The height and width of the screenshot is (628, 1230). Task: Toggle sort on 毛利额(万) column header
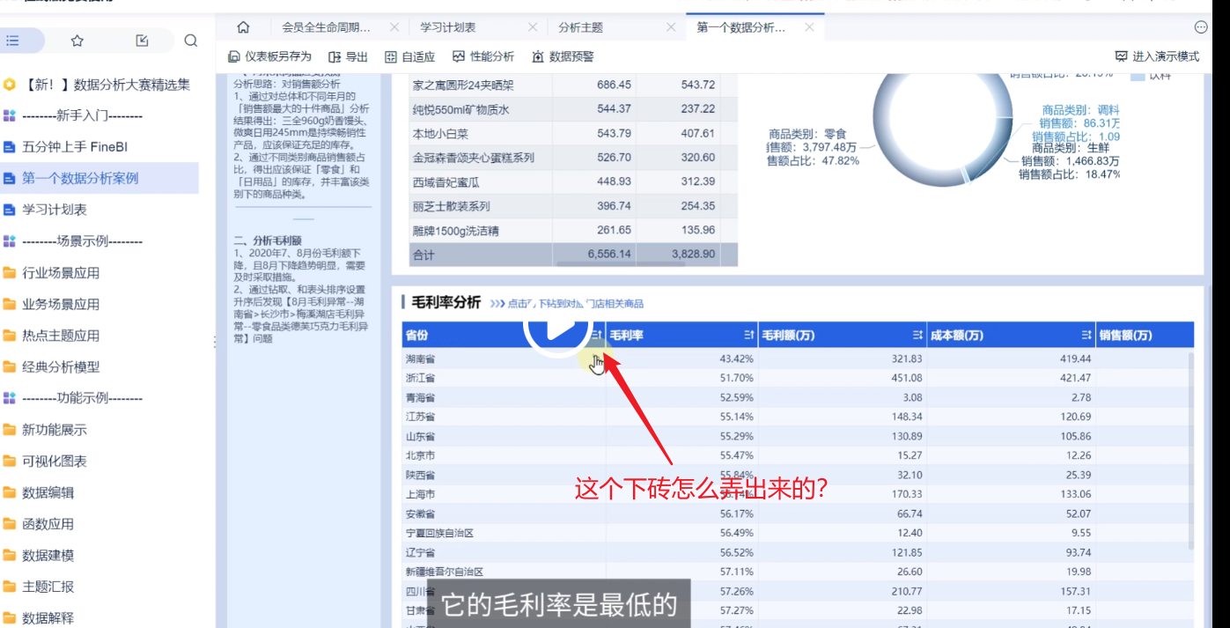tap(917, 336)
